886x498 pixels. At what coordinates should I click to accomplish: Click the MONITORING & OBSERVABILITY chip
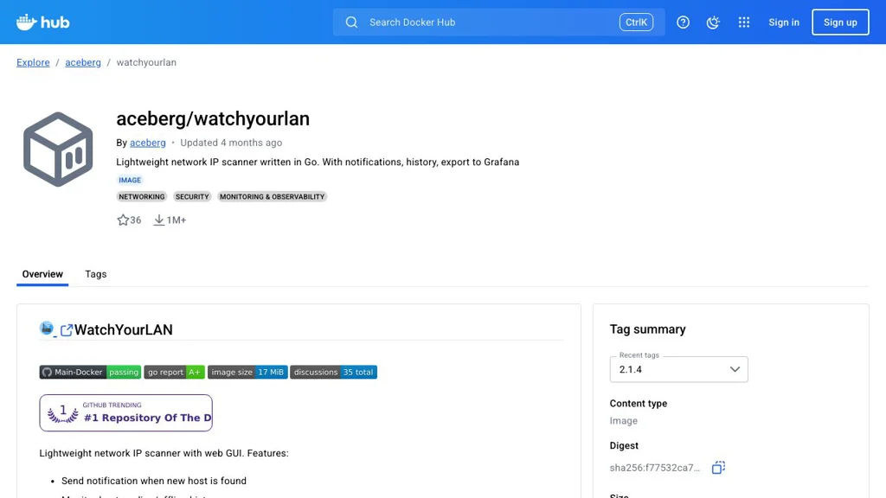(x=273, y=196)
